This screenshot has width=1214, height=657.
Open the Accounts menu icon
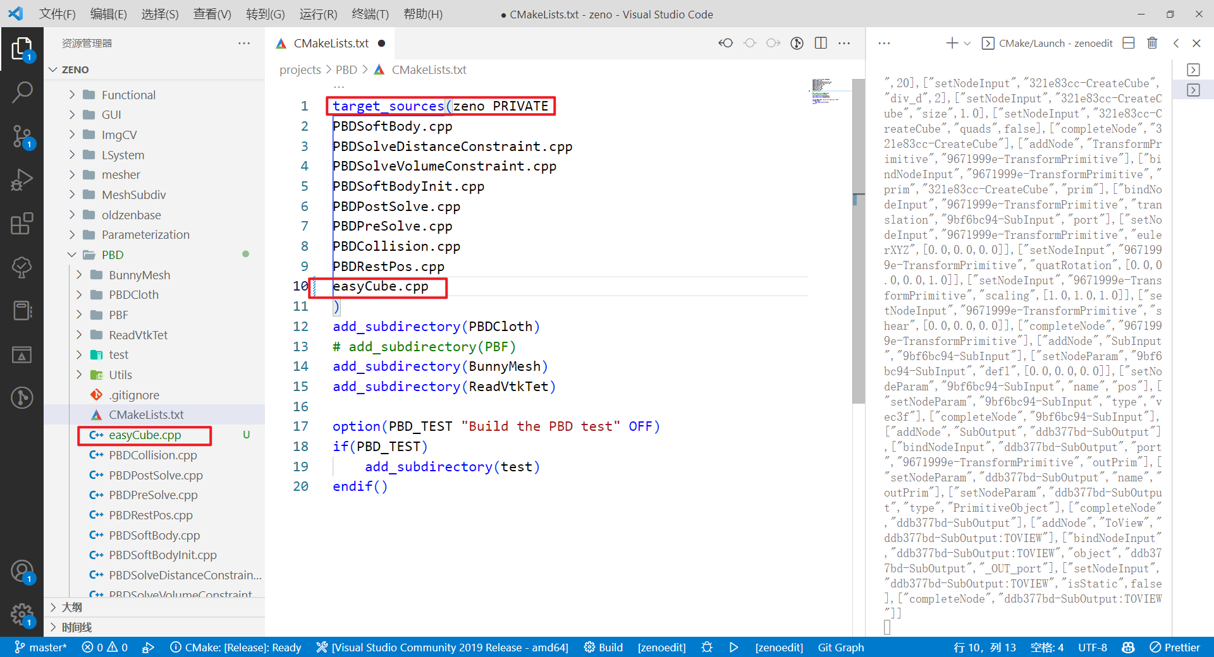(x=22, y=572)
